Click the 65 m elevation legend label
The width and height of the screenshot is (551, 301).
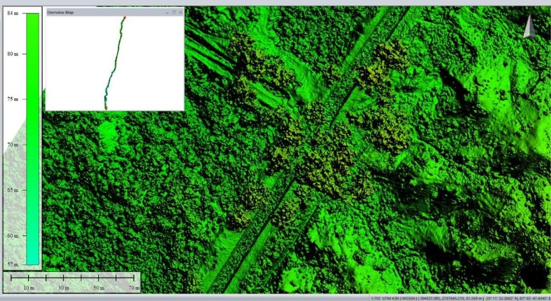(x=13, y=190)
